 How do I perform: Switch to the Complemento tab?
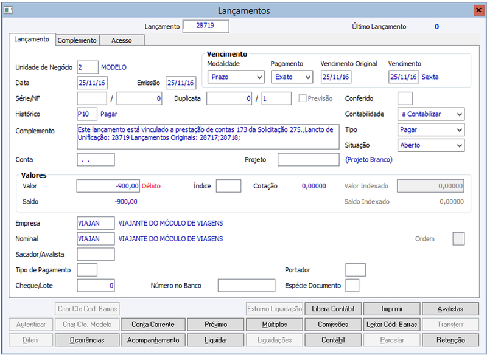77,40
